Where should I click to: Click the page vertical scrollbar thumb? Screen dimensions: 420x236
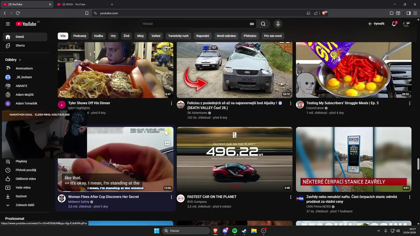418,164
